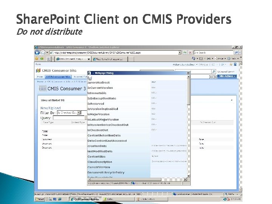Image resolution: width=272 pixels, height=204 pixels.
Task: Click the SharePoint search magnifier icon
Action: click(x=214, y=71)
